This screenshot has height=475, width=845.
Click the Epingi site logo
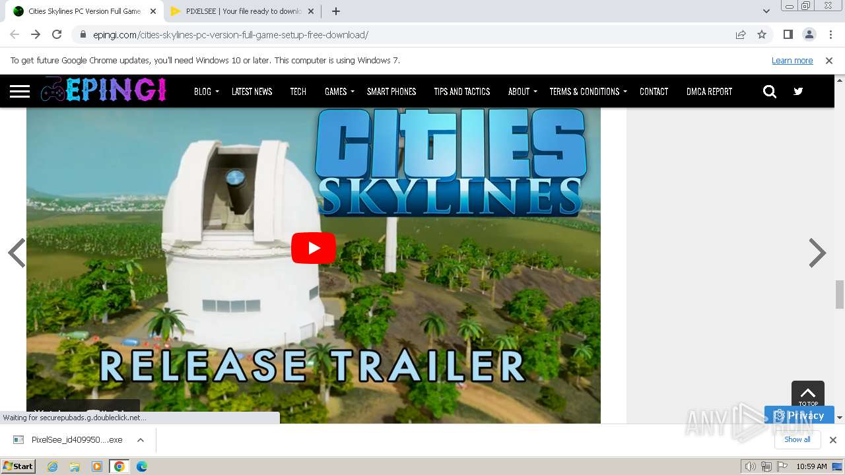[x=104, y=90]
